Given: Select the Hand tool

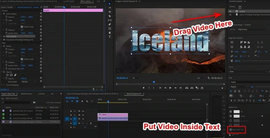Looking at the screenshot, I should pos(110,32).
